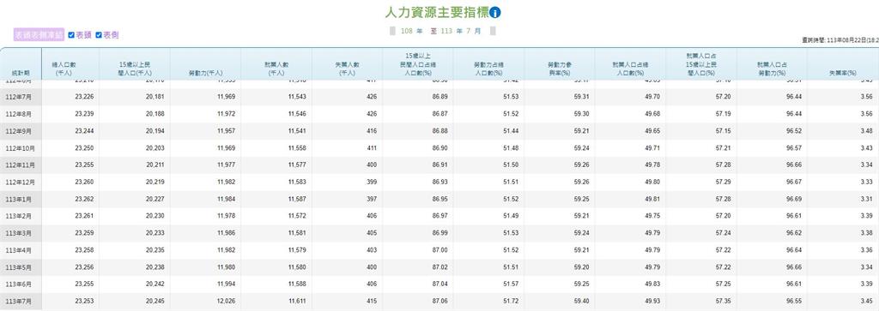This screenshot has width=879, height=311.
Task: Select the 勞動力參與率(%) column header
Action: pyautogui.click(x=560, y=69)
